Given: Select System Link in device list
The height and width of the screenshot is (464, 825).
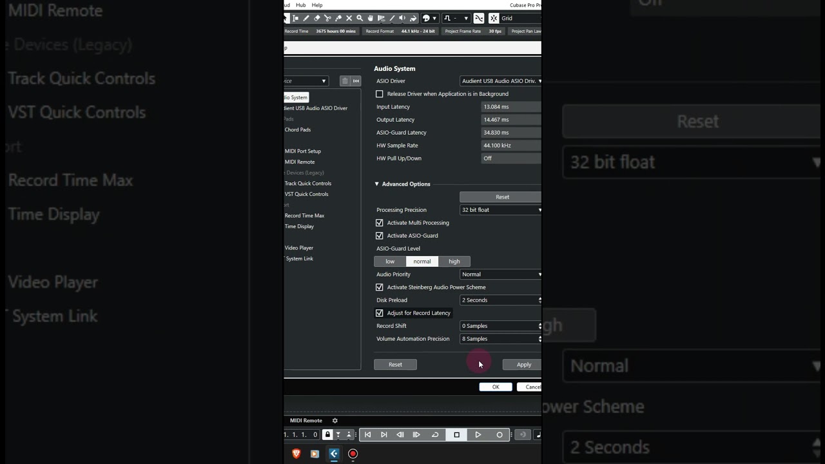Looking at the screenshot, I should coord(299,258).
